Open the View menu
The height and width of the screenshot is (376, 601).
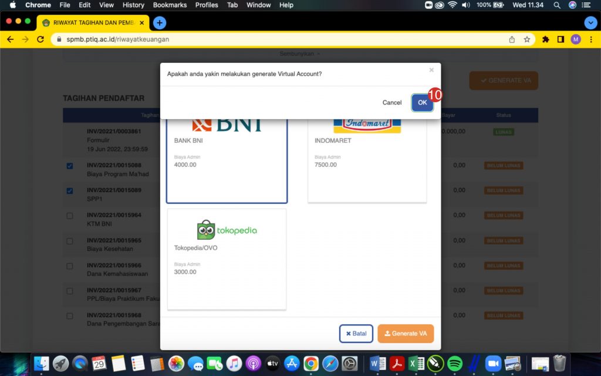(x=106, y=5)
